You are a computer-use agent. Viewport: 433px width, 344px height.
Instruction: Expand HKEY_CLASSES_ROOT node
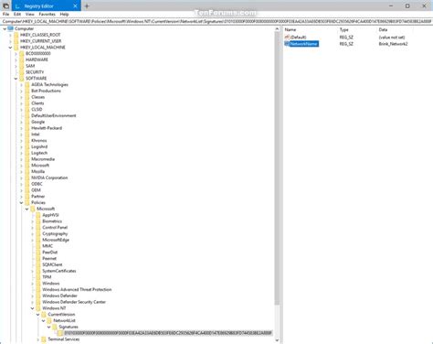[x=10, y=35]
